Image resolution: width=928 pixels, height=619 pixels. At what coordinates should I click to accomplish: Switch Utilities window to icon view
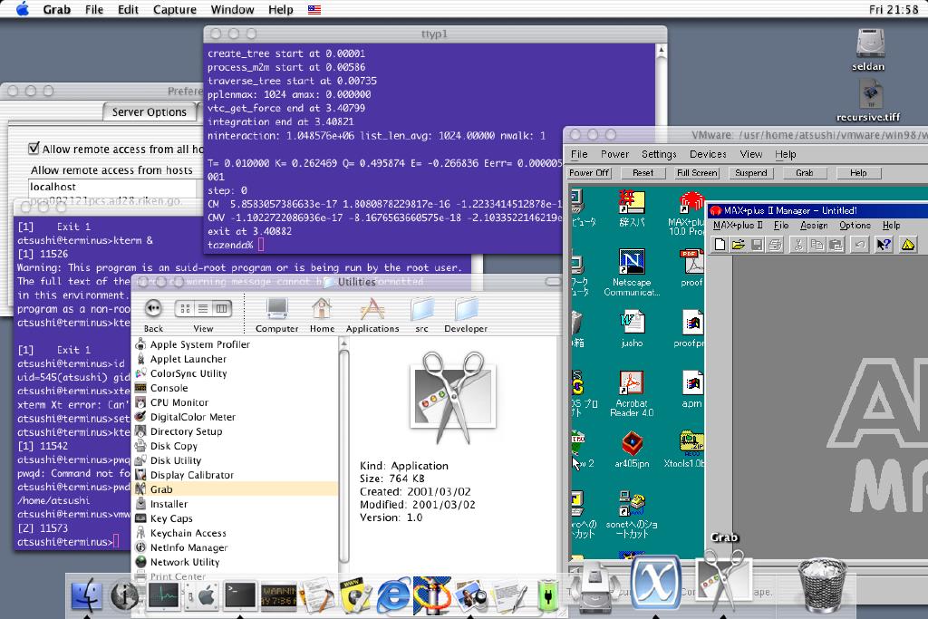[x=185, y=308]
